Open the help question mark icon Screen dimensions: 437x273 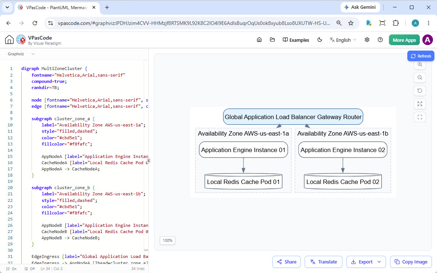380,40
